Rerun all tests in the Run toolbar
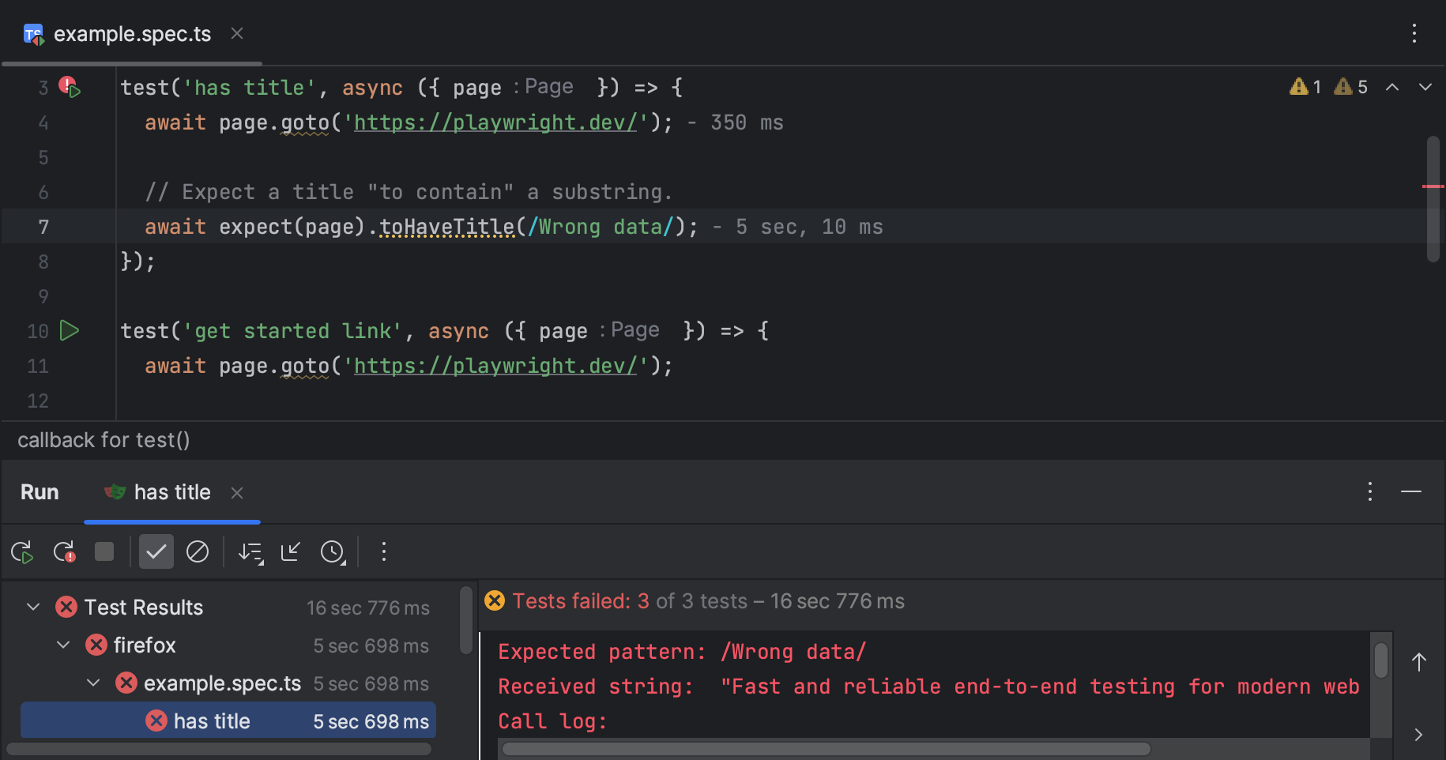The width and height of the screenshot is (1446, 760). [x=21, y=551]
